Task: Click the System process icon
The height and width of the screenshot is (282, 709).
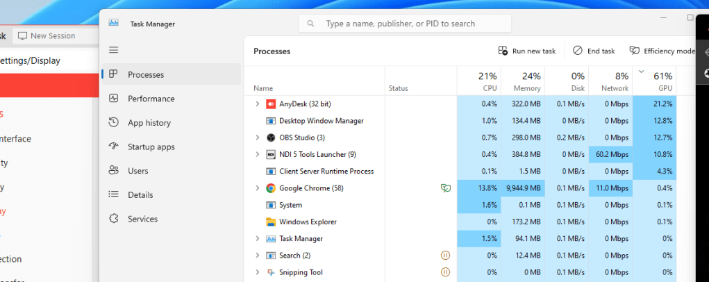Action: coord(271,205)
